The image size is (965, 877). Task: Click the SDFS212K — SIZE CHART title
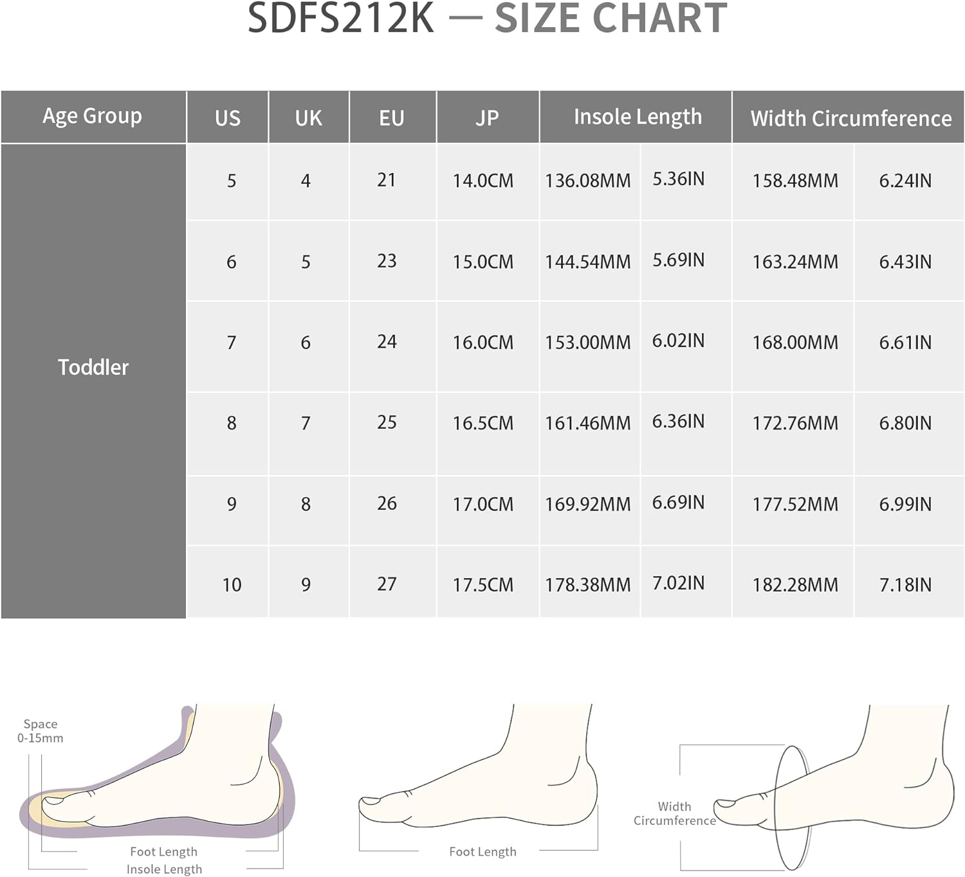(487, 18)
